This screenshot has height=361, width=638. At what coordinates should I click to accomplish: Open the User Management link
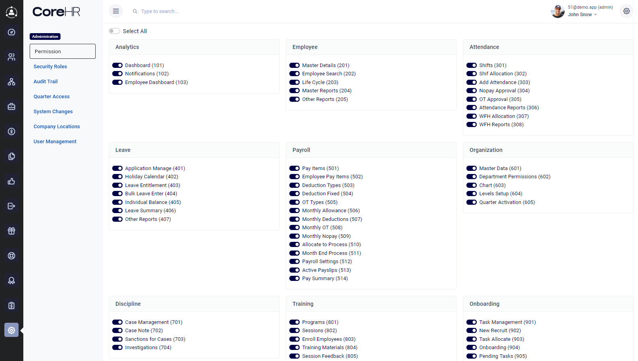(55, 142)
